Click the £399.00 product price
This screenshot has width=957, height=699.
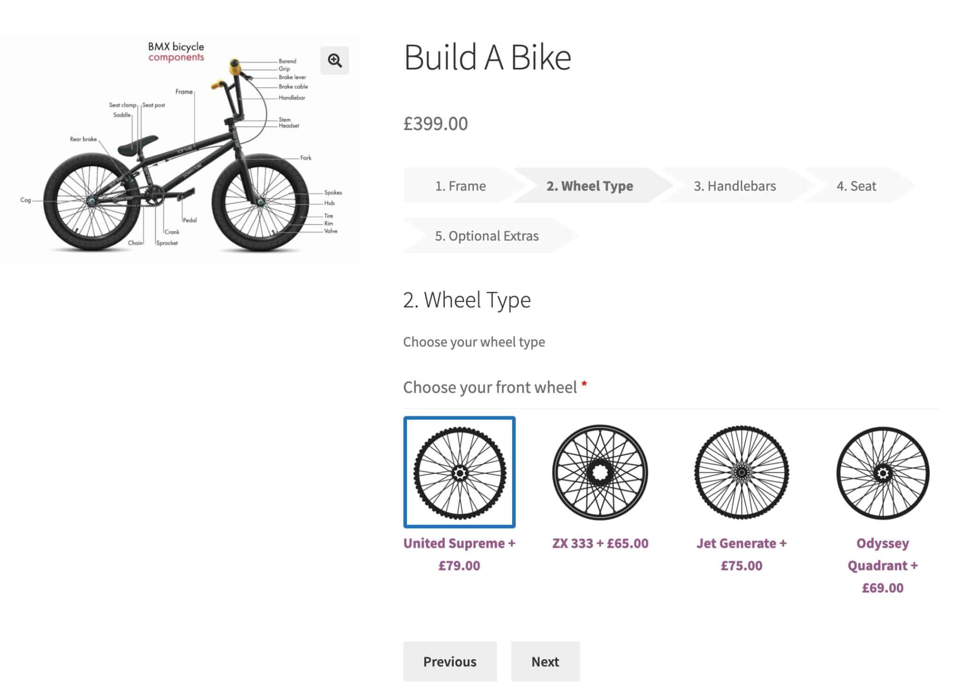click(x=435, y=124)
